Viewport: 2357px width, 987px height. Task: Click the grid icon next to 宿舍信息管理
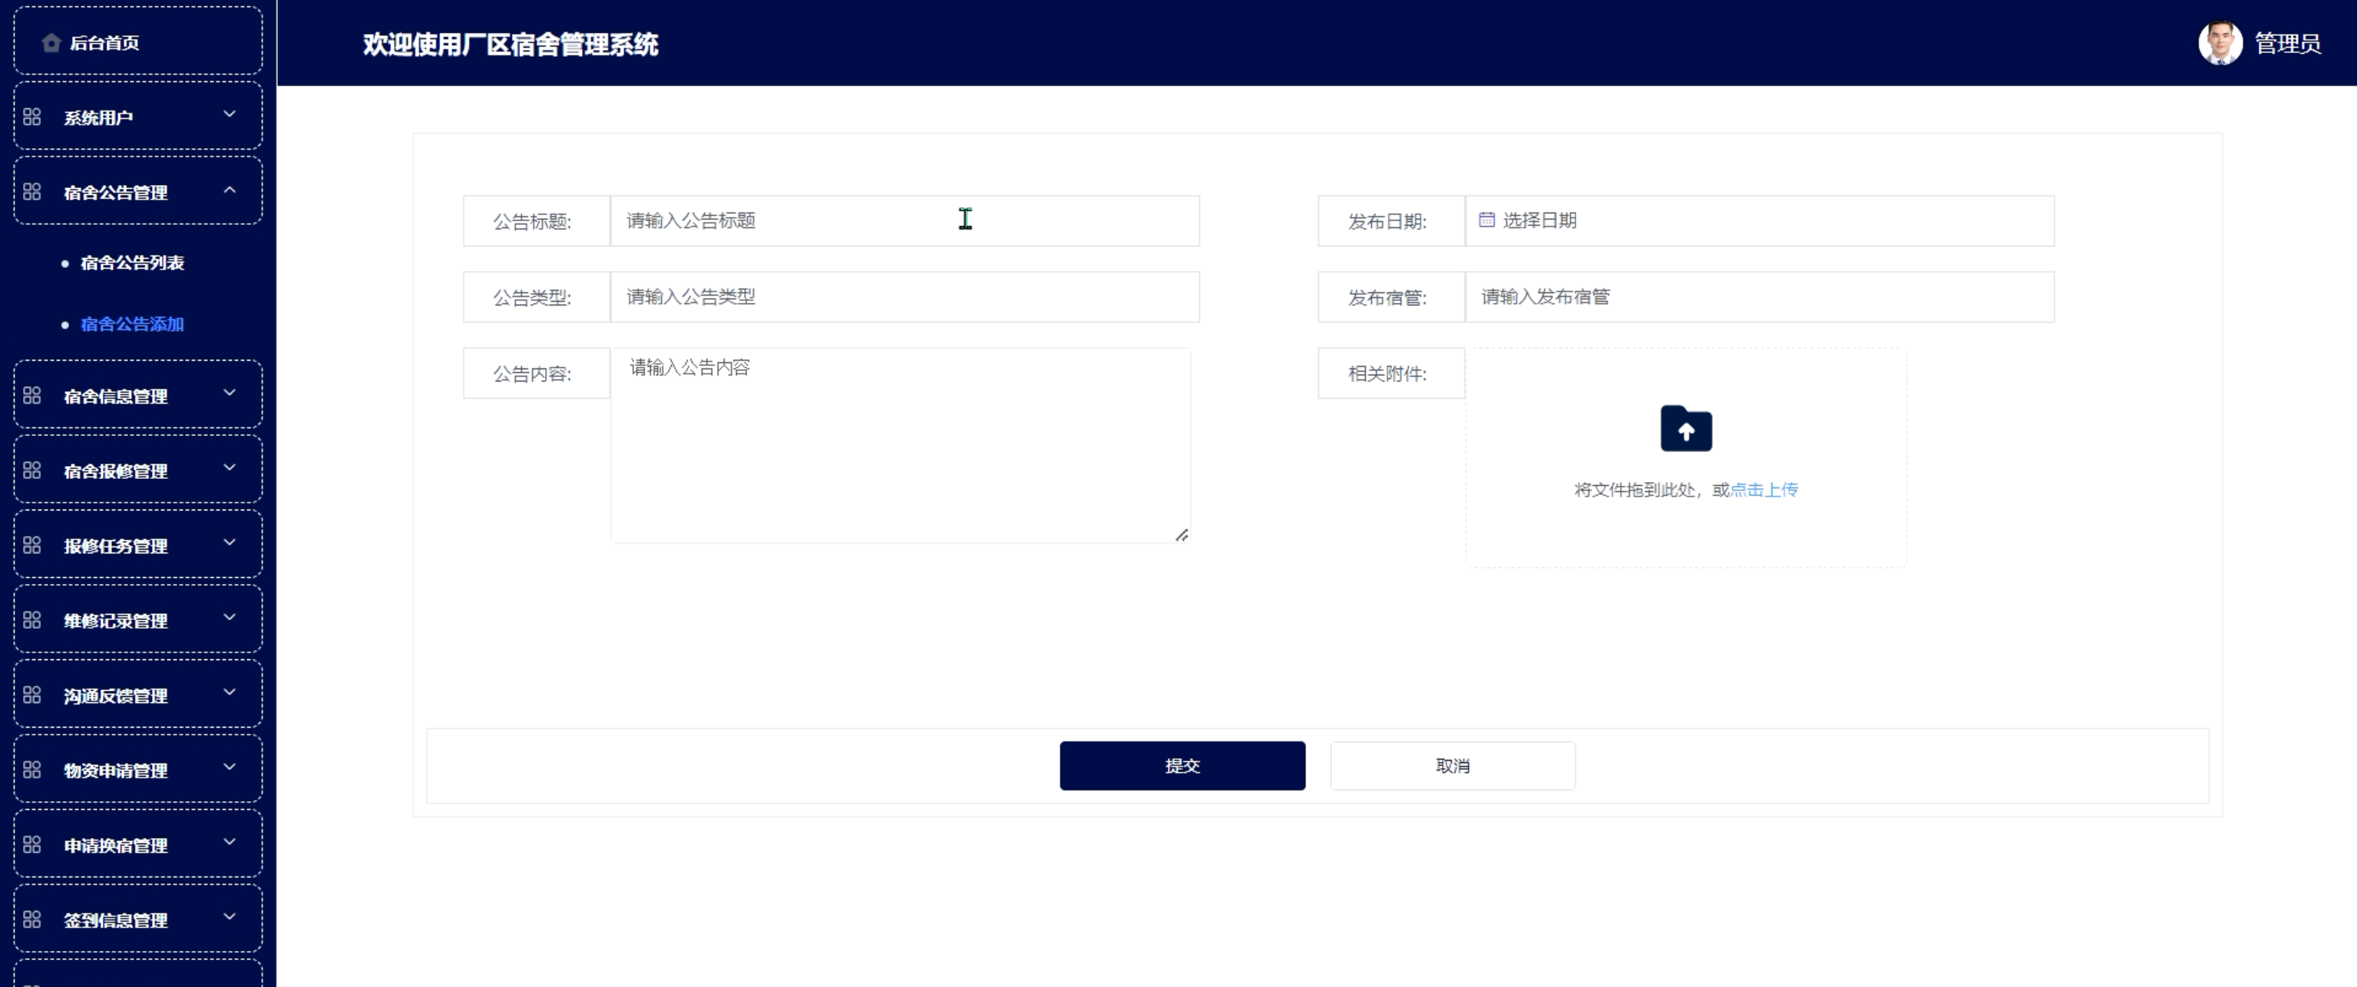pyautogui.click(x=32, y=395)
